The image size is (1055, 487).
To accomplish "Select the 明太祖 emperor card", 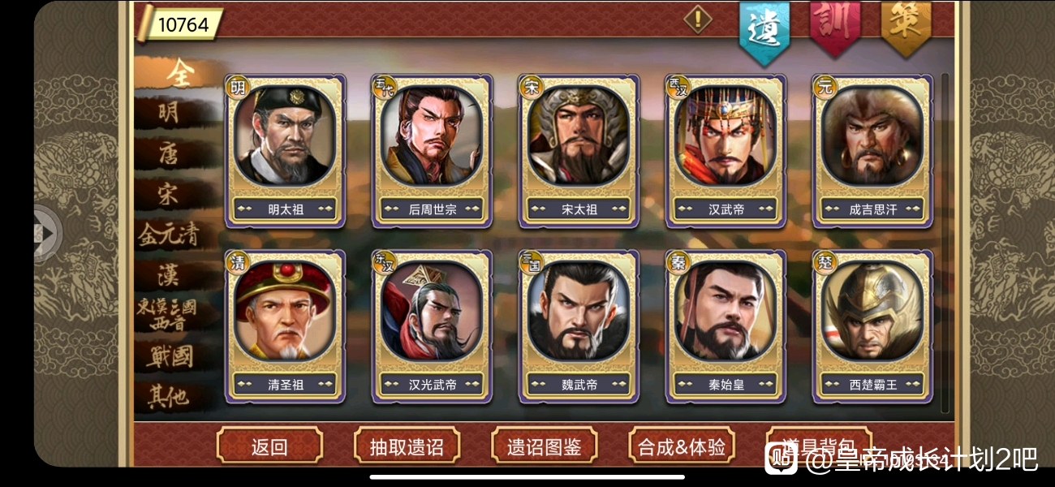I will pyautogui.click(x=285, y=151).
